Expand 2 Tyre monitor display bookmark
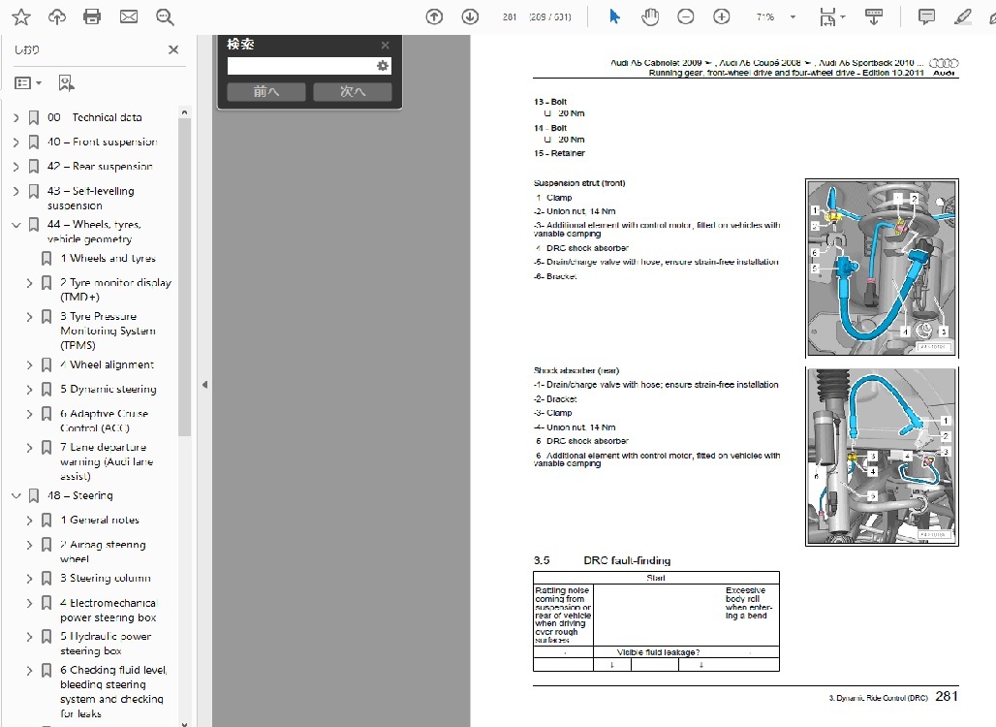The width and height of the screenshot is (996, 727). click(29, 283)
